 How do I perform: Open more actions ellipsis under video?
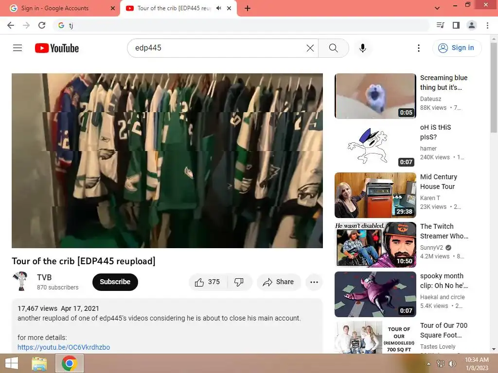click(314, 282)
